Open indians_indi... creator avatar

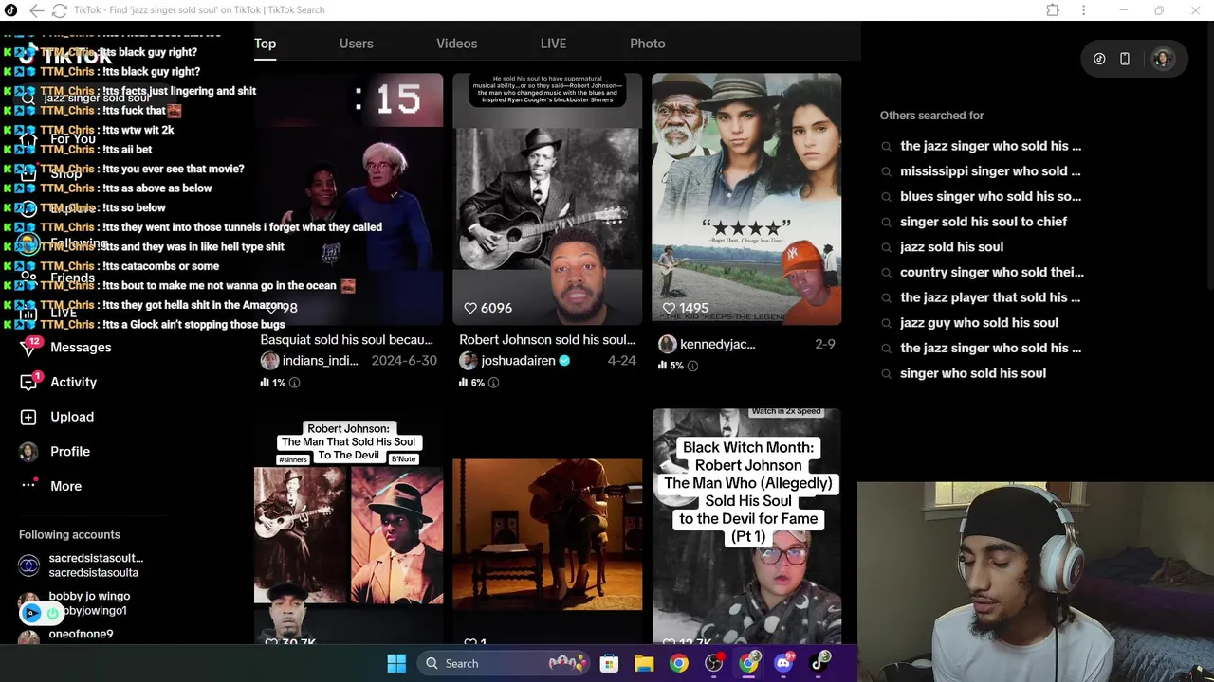point(269,361)
